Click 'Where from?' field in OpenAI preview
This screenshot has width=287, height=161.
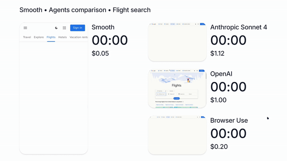pyautogui.click(x=161, y=94)
